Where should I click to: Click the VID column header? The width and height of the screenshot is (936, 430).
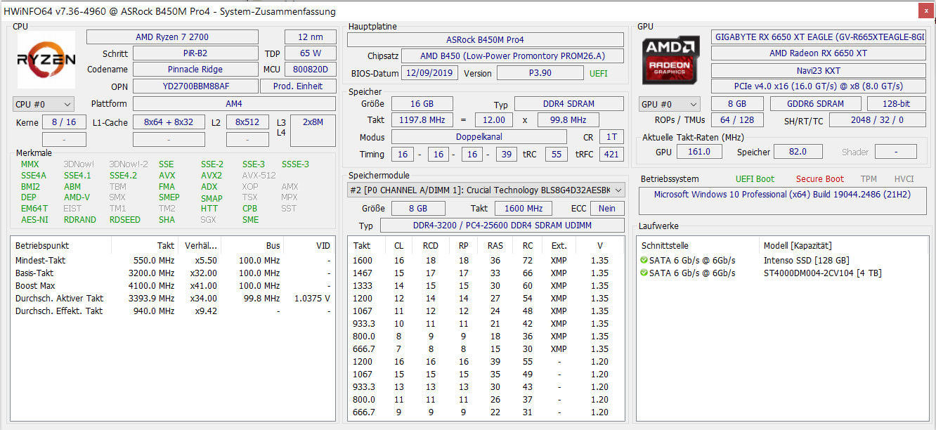click(310, 246)
